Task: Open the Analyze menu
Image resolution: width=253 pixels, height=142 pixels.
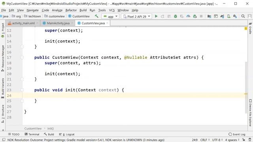Action: click(57, 10)
